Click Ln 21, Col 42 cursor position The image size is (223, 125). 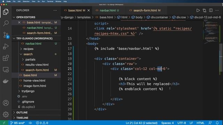[x=141, y=123]
